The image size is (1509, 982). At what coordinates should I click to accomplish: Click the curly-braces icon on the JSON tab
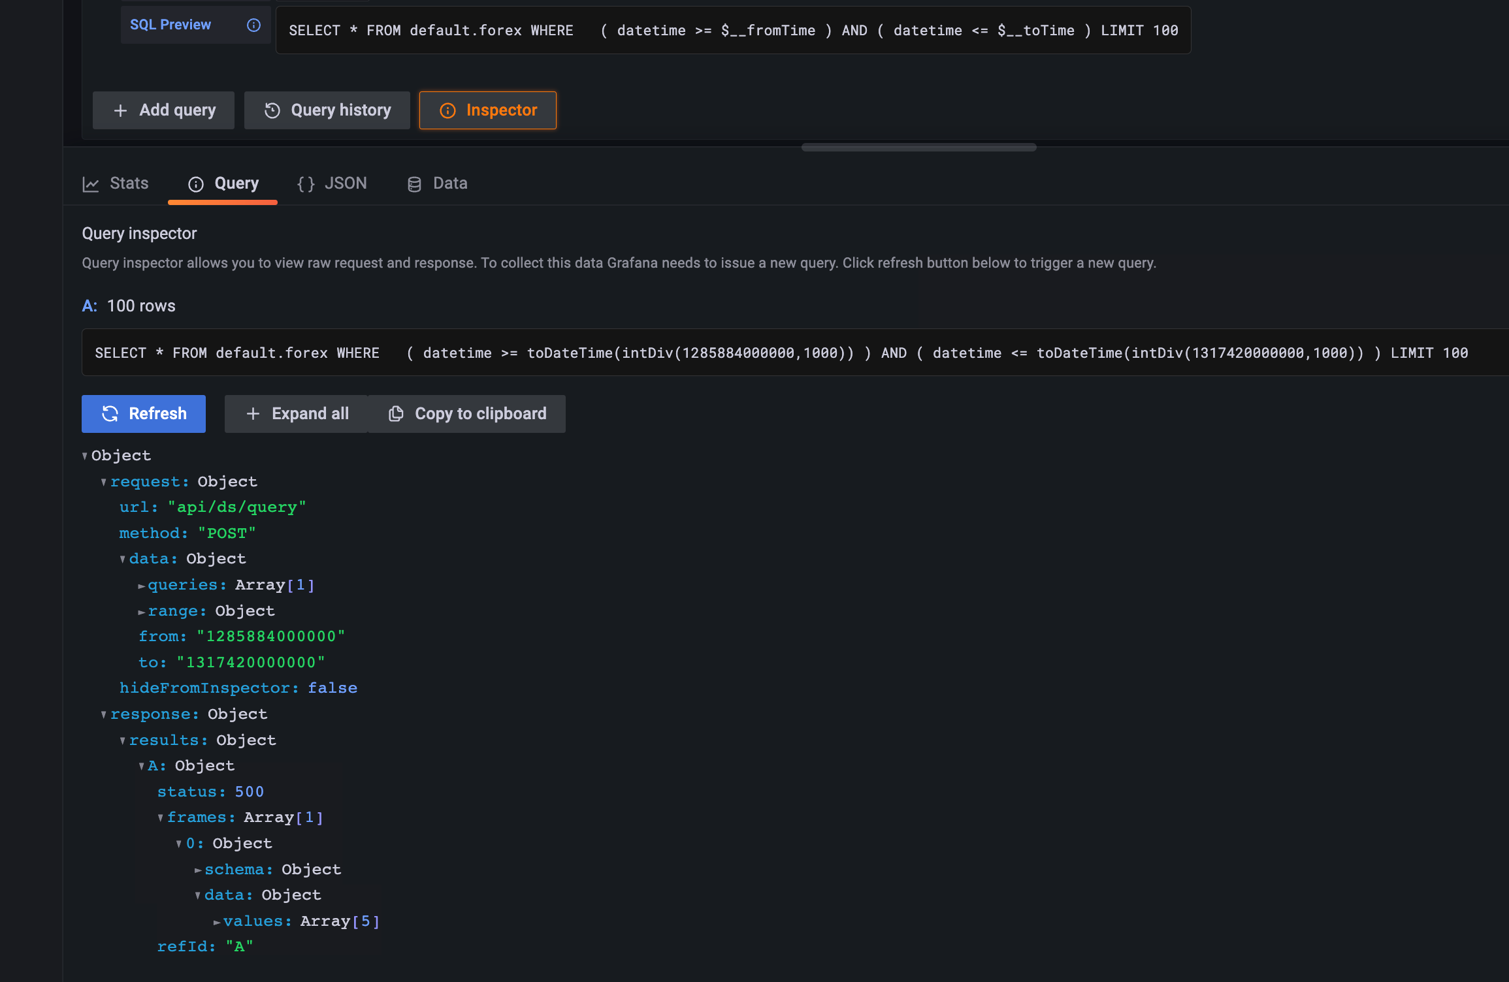[x=306, y=183]
